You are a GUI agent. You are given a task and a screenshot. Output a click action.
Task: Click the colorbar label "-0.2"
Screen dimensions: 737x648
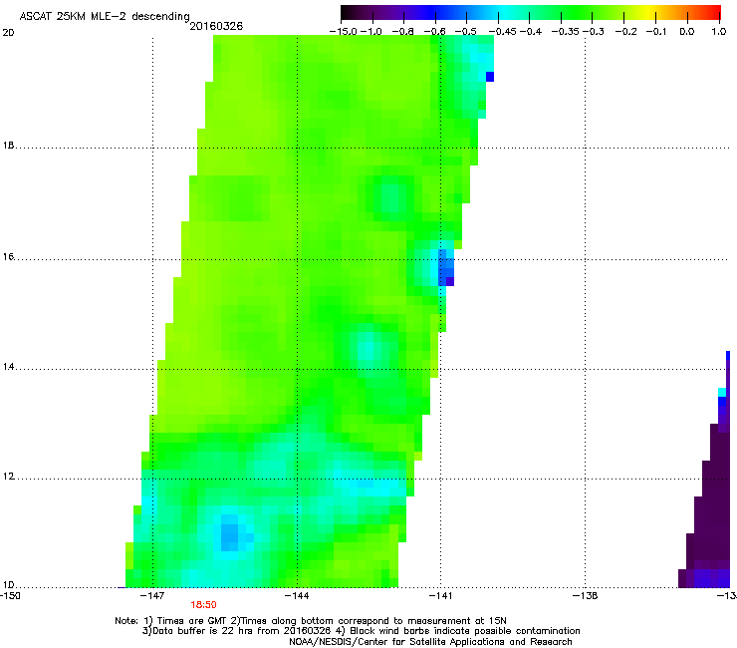click(x=625, y=32)
